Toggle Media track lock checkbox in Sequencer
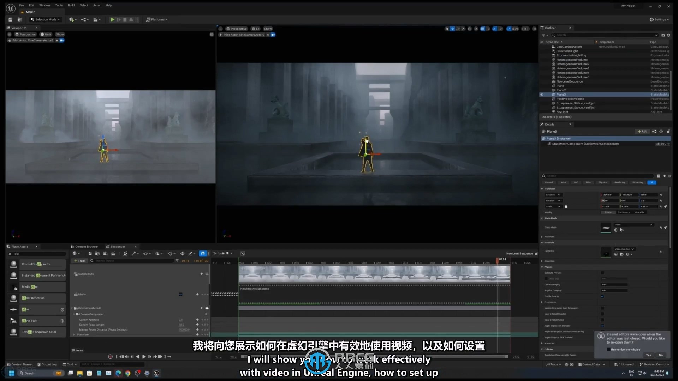Viewport: 678px width, 381px height. pyautogui.click(x=180, y=294)
